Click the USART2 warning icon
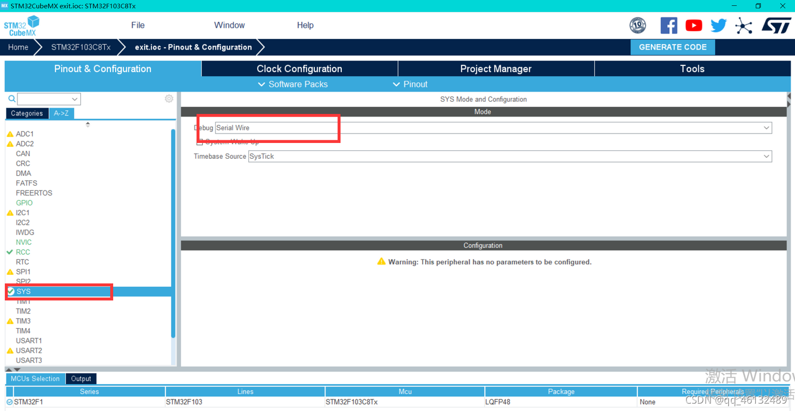 tap(10, 350)
